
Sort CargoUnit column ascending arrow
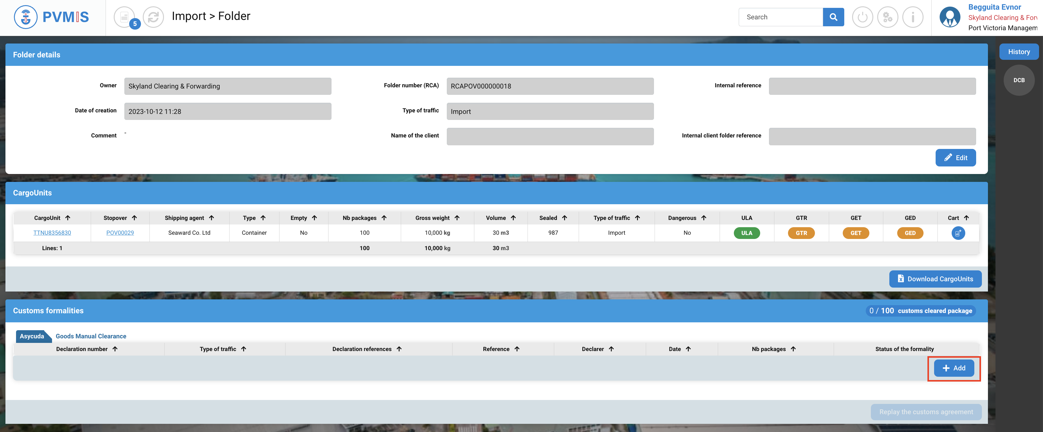[x=68, y=218]
